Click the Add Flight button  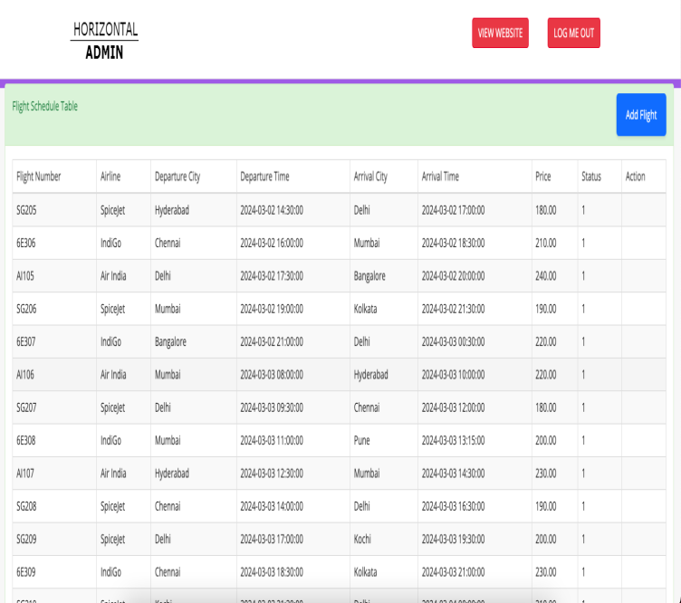[x=640, y=115]
